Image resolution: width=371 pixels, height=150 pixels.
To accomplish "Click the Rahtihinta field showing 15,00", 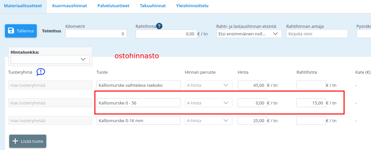I will click(x=311, y=103).
